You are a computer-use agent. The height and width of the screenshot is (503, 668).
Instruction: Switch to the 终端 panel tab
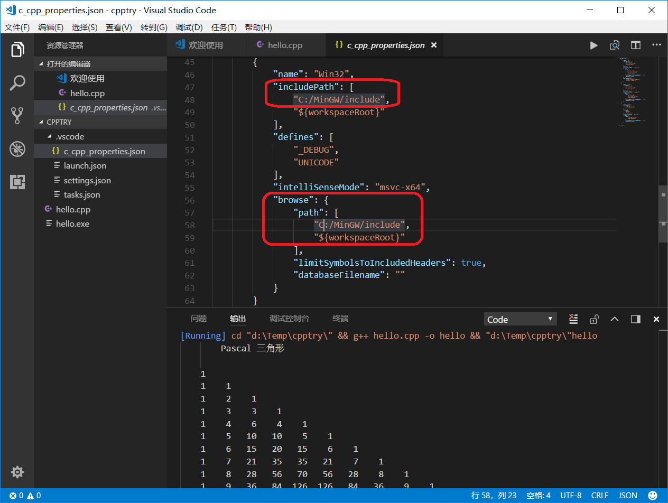click(340, 319)
